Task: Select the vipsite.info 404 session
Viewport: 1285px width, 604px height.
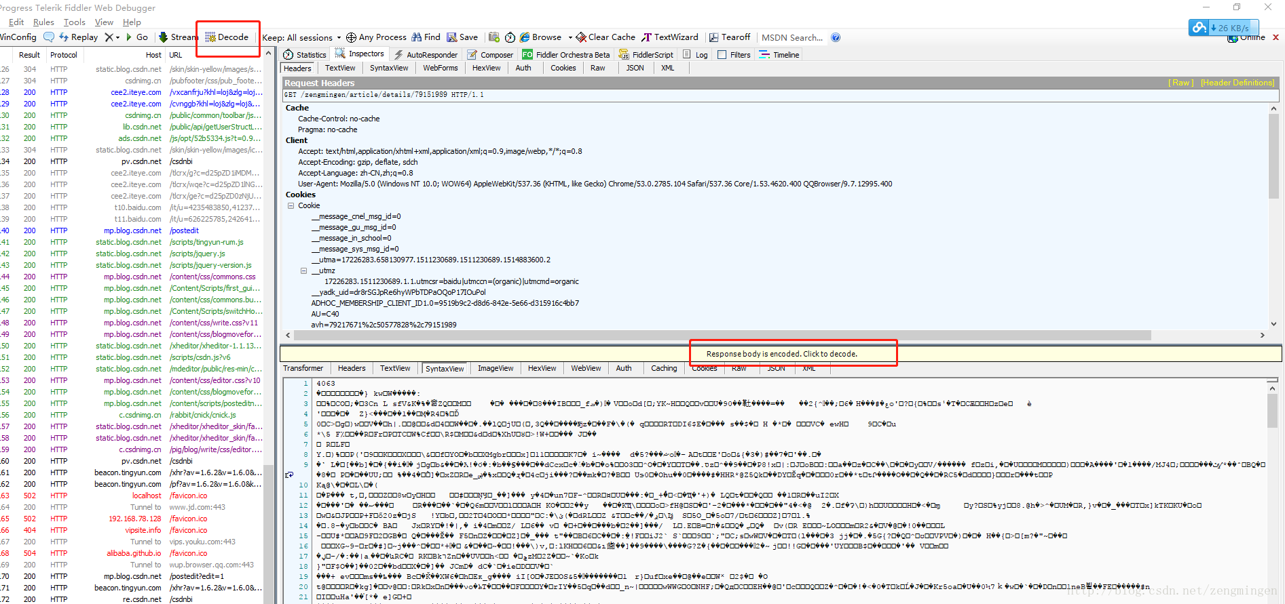Action: [132, 530]
